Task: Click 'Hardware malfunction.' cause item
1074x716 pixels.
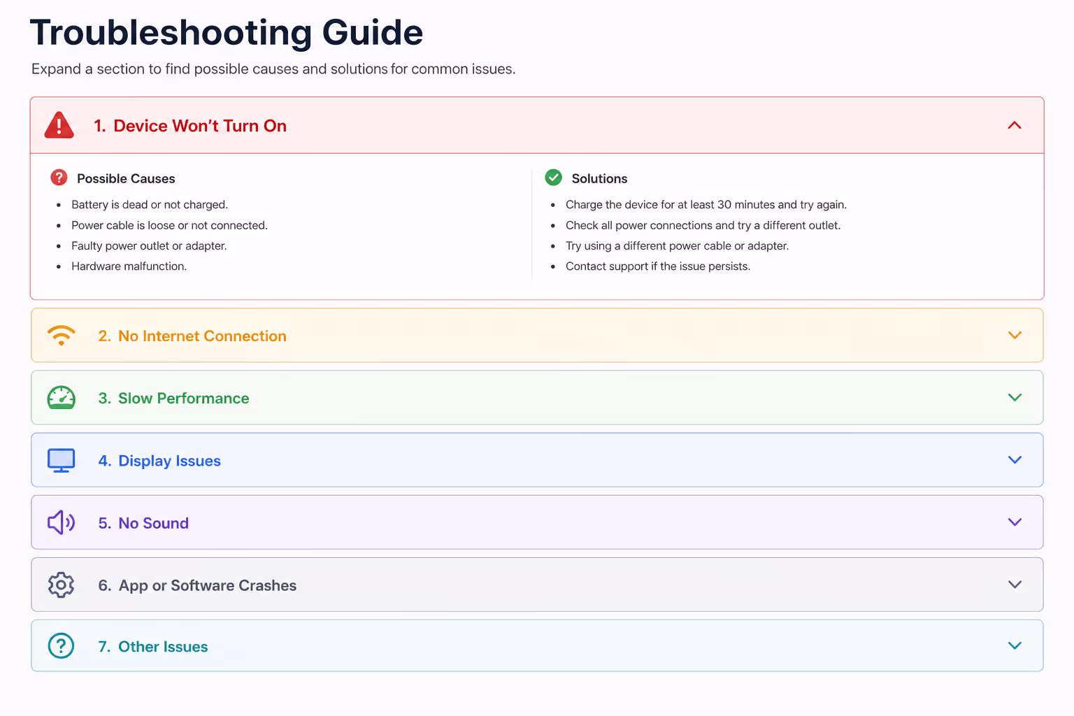Action: pos(129,266)
